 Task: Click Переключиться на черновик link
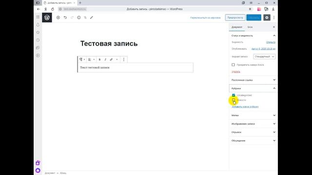pos(205,17)
